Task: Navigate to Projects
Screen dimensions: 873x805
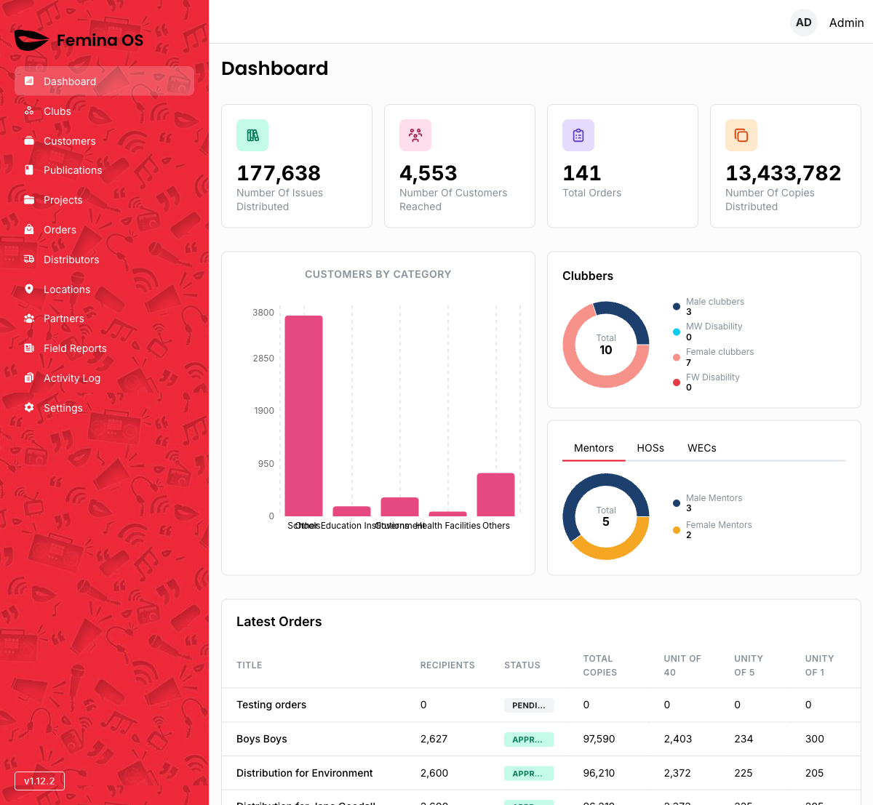Action: pyautogui.click(x=104, y=200)
